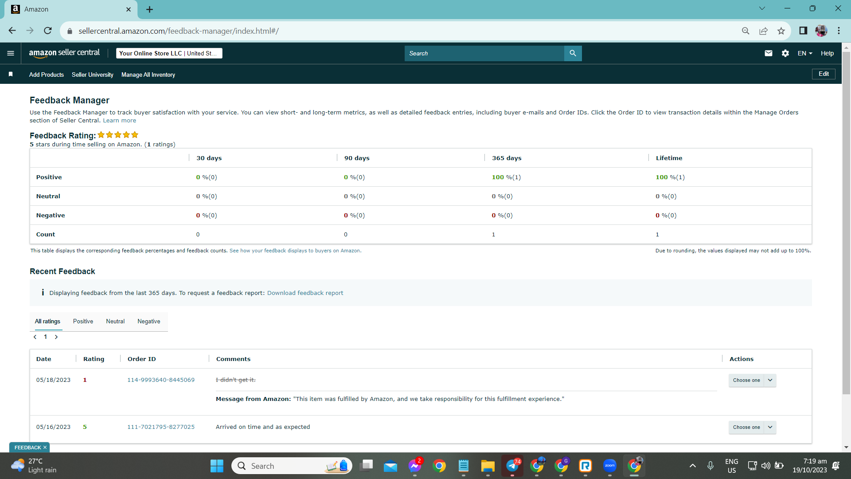Open a new browser tab
This screenshot has width=851, height=479.
149,9
